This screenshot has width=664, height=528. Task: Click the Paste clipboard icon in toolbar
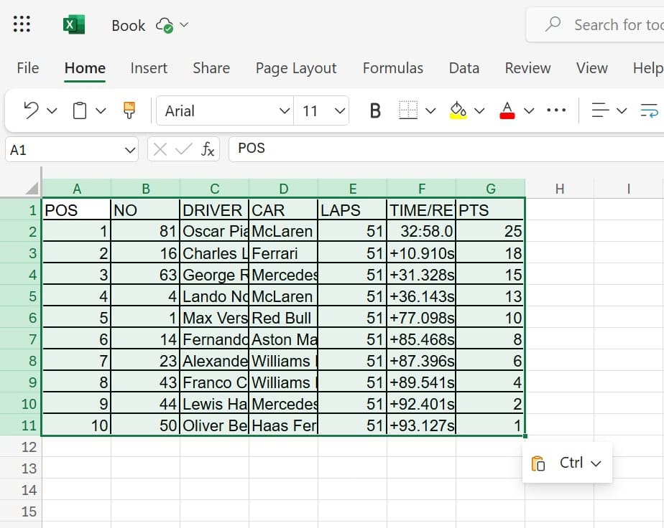[80, 110]
